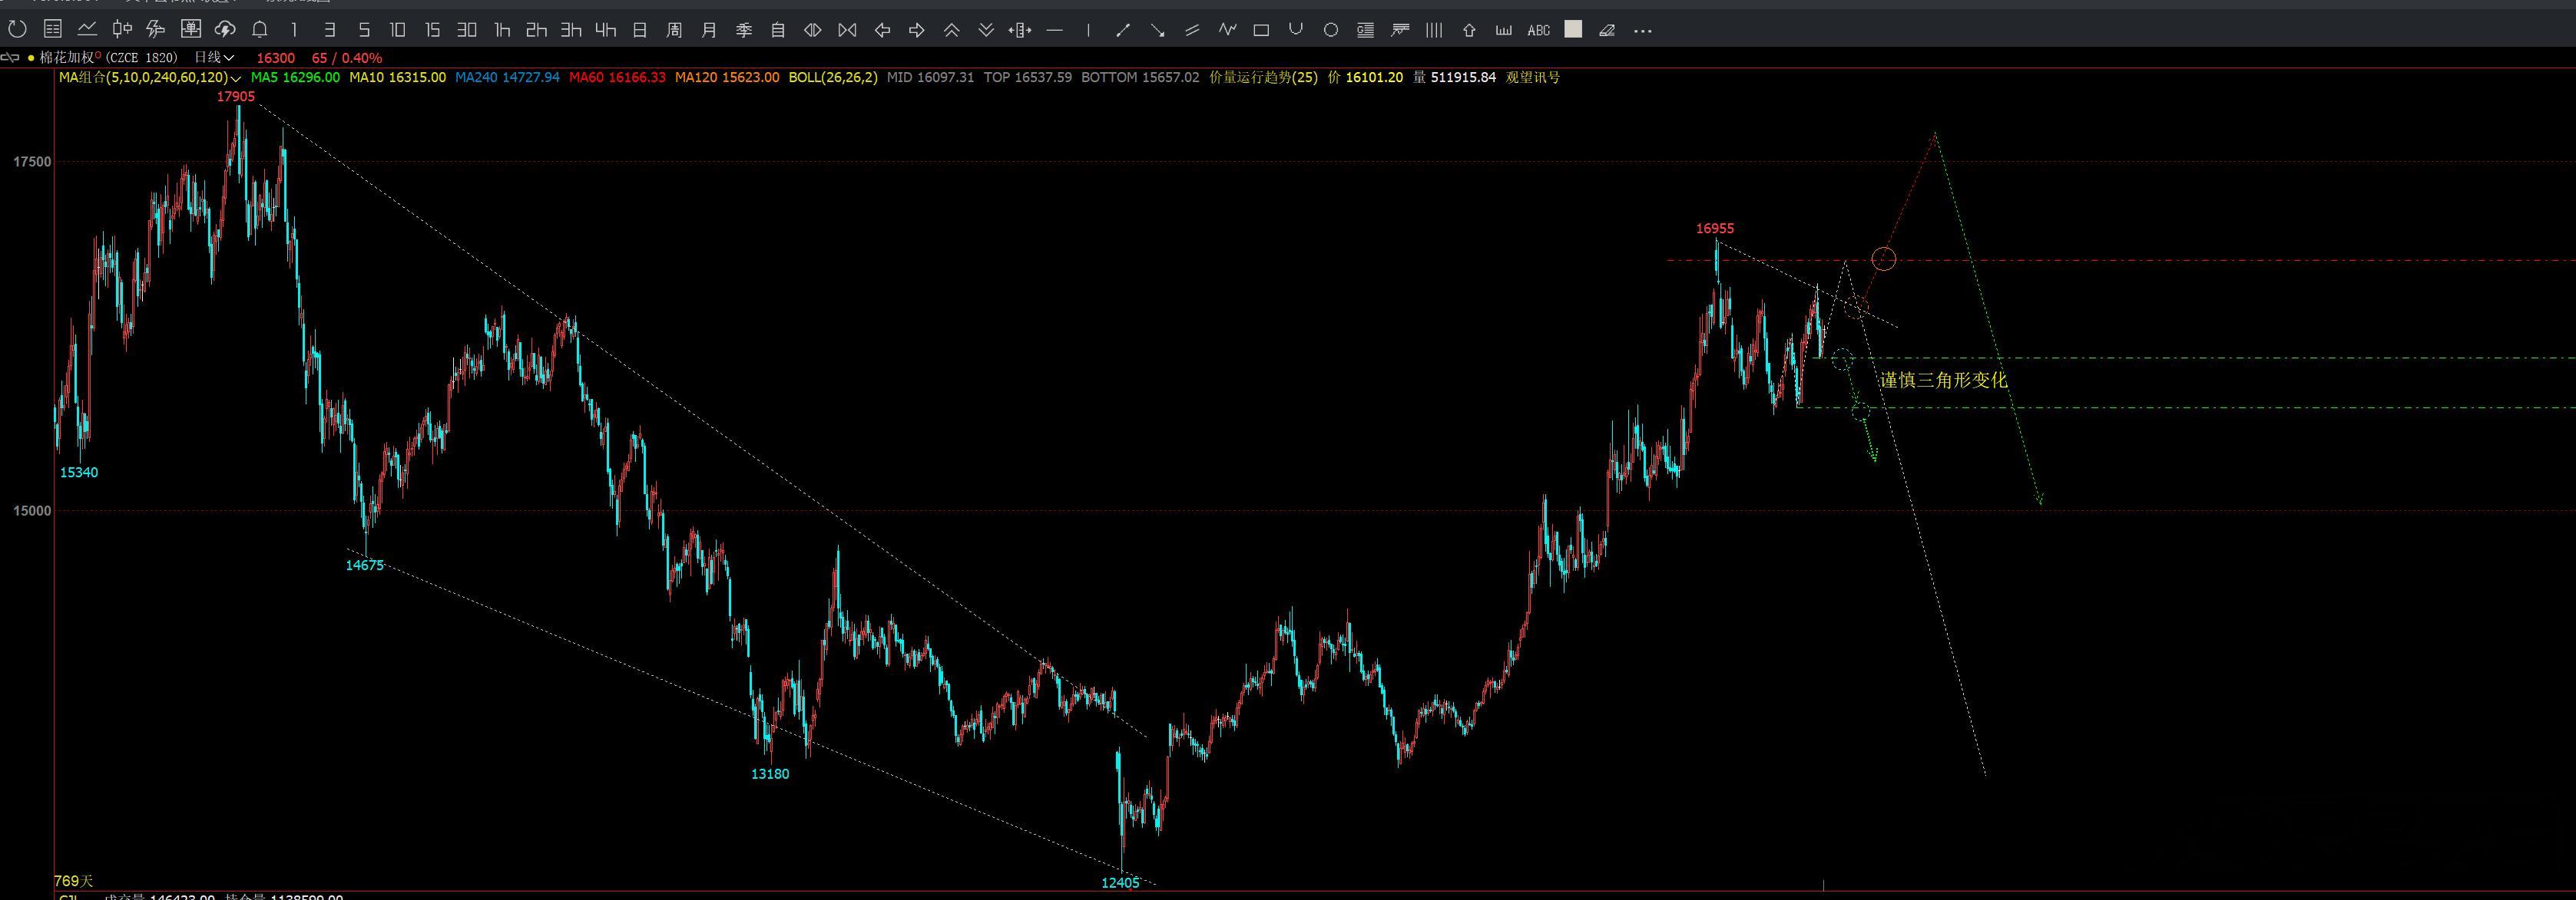Switch to 15-minute timeframe

pos(432,30)
